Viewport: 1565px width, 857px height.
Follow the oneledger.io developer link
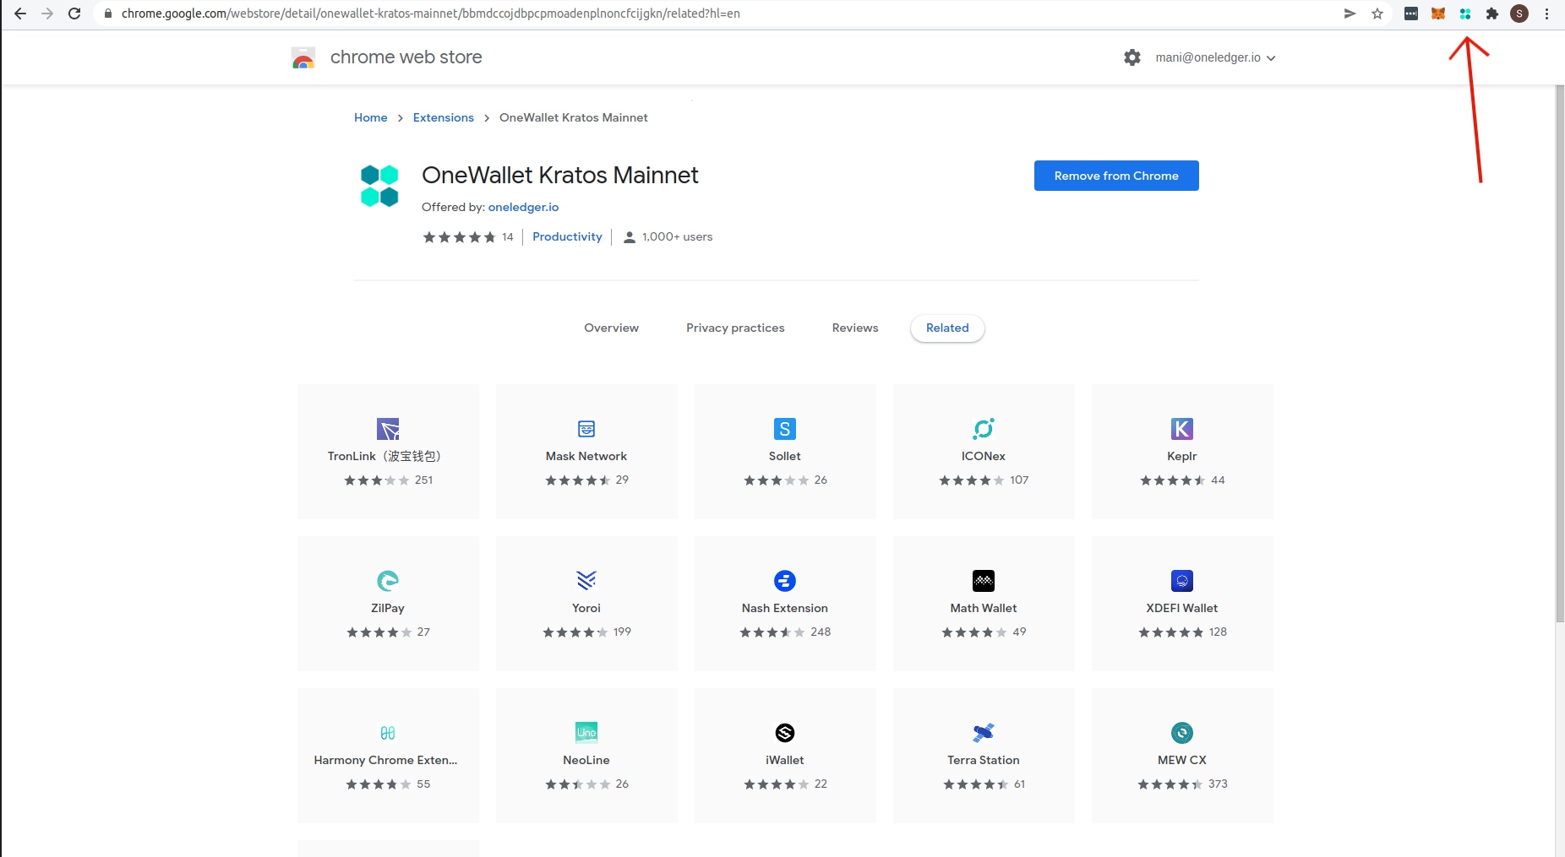click(523, 207)
